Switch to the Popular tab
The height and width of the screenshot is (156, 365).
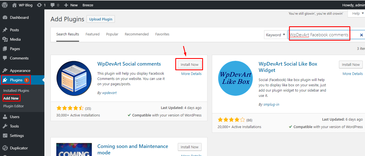tap(112, 34)
